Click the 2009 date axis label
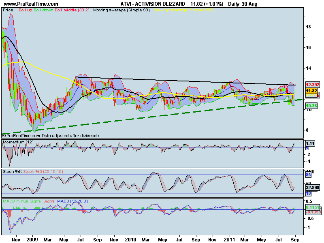 tap(32, 240)
